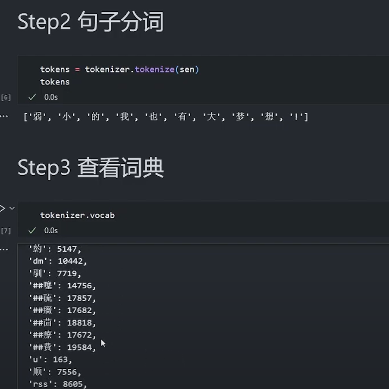Click the 'u': 163 vocab entry
The height and width of the screenshot is (389, 389).
click(50, 360)
